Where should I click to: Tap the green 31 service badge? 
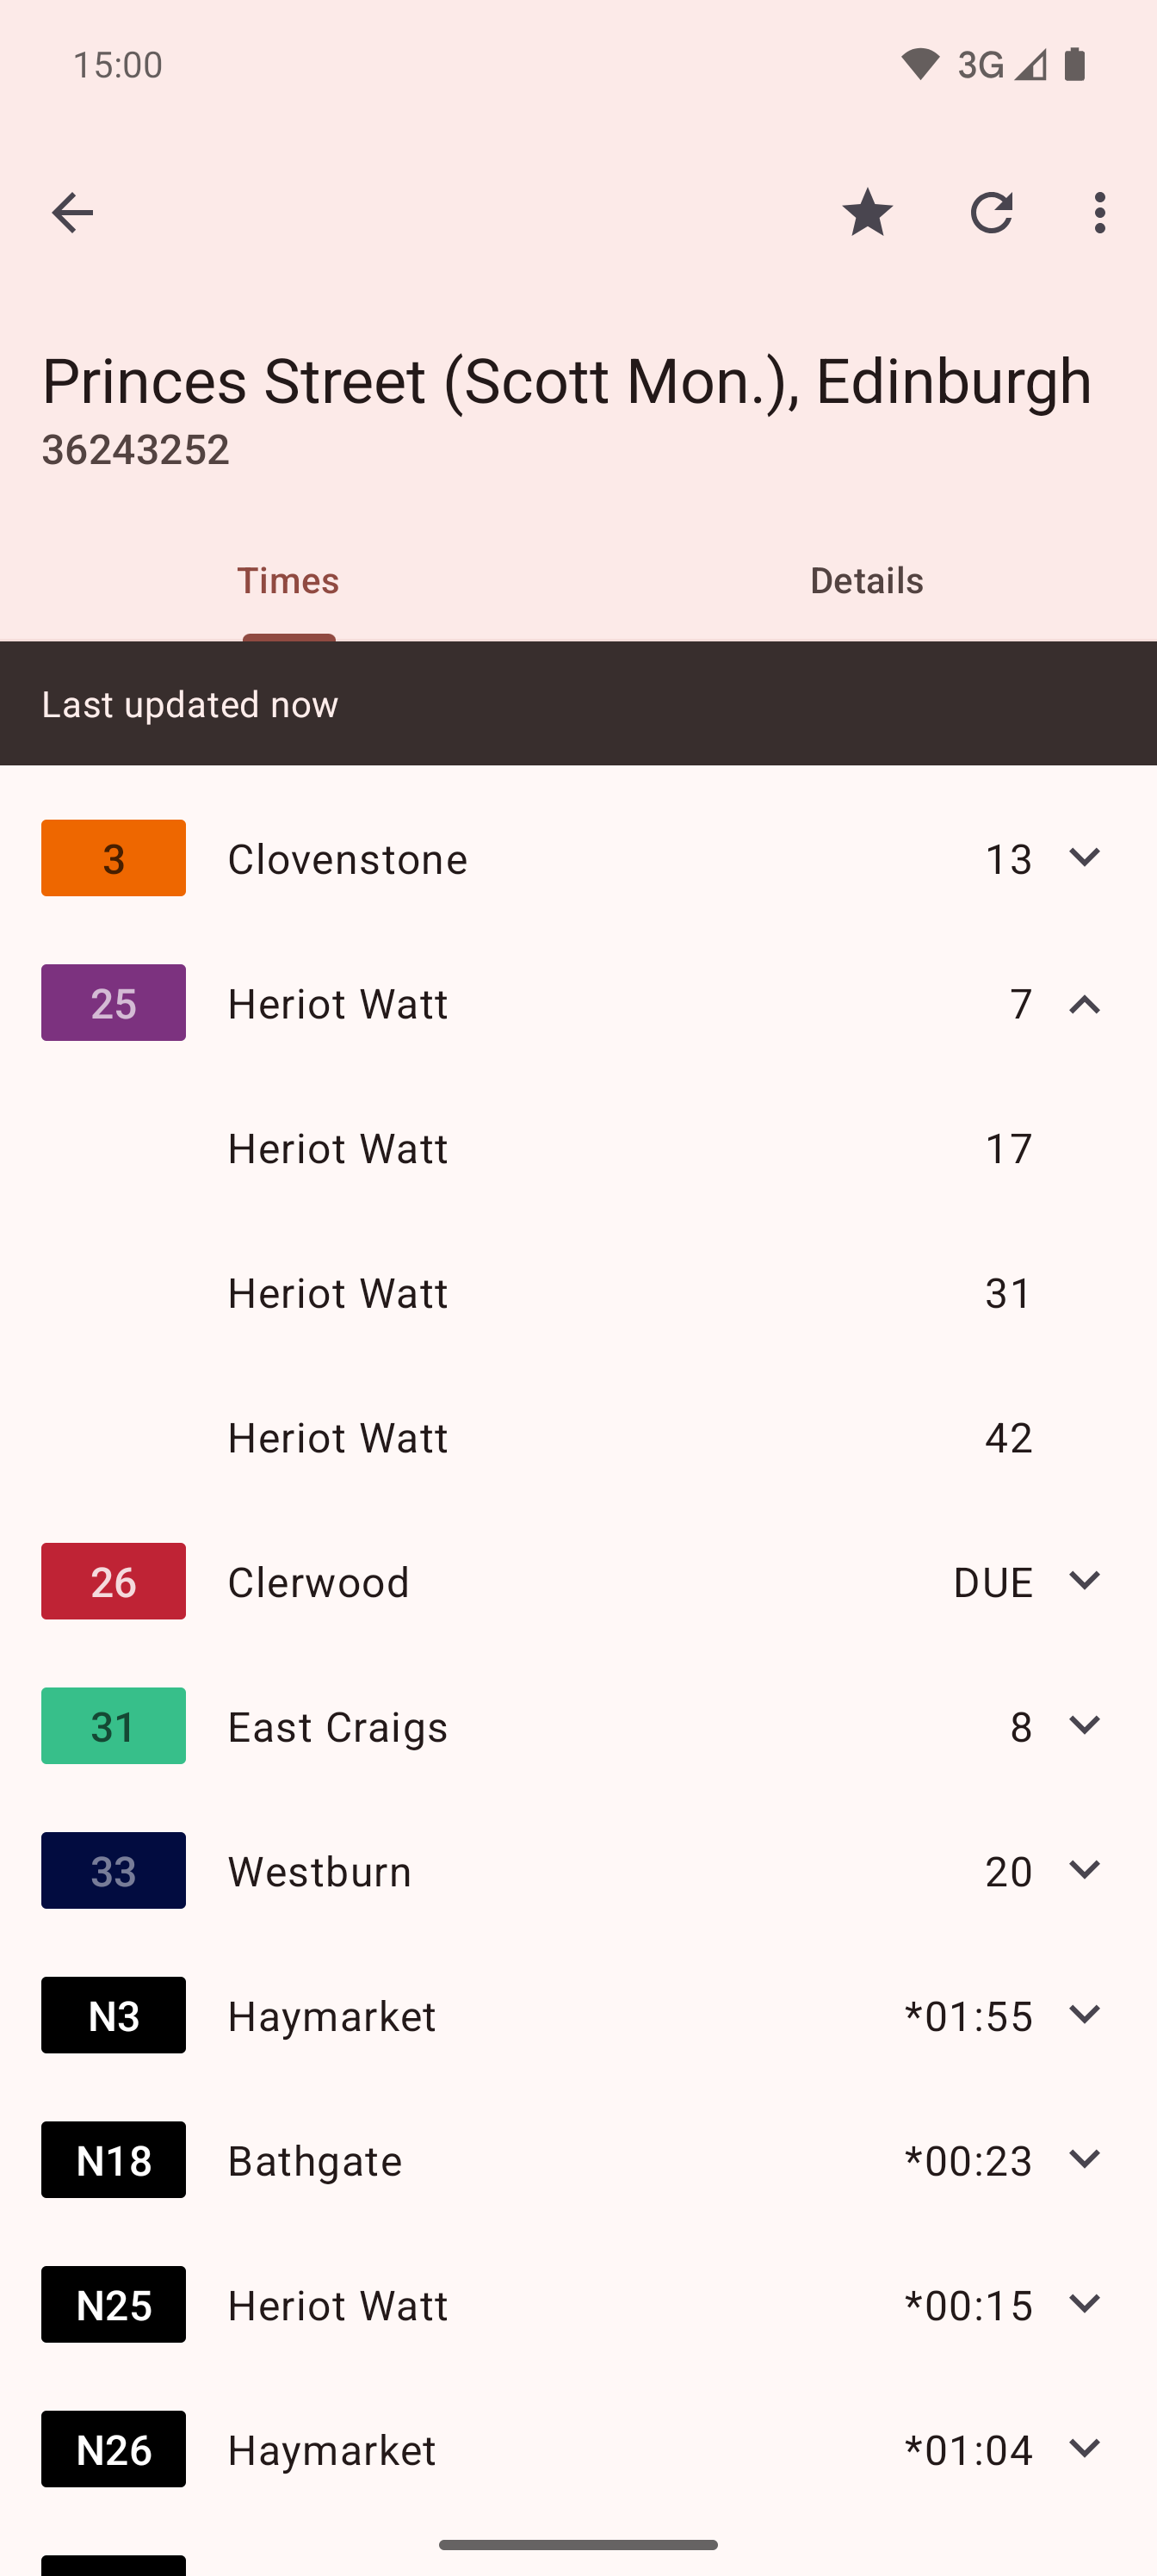point(113,1726)
